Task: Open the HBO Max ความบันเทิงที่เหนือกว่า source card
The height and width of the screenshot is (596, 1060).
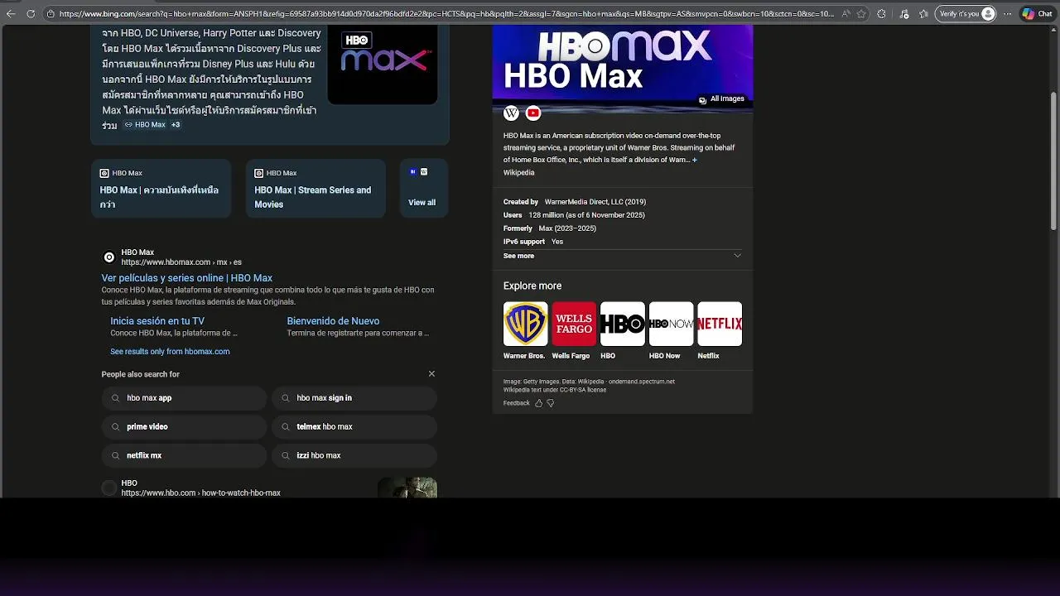Action: tap(161, 189)
